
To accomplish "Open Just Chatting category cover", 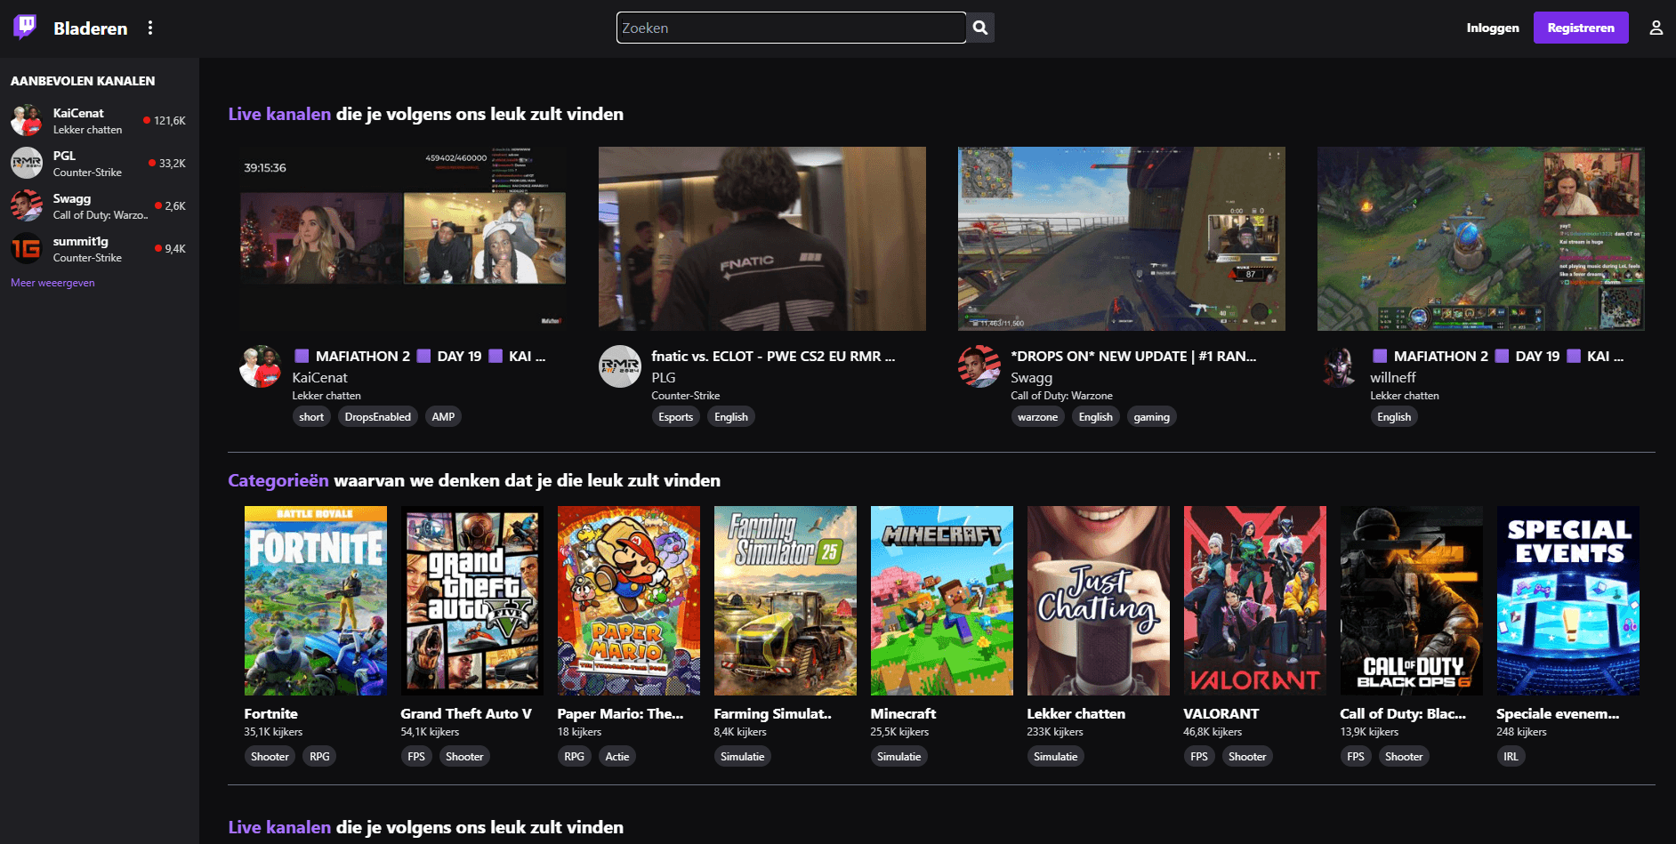I will [1099, 601].
